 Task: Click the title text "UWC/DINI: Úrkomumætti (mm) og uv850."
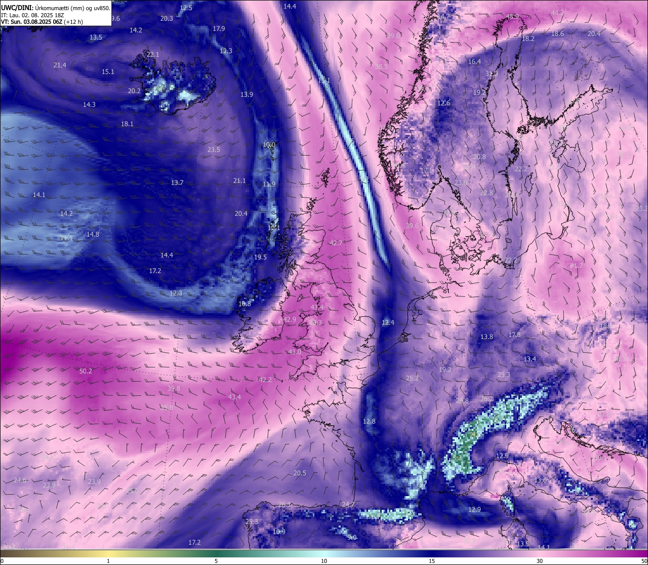[x=56, y=8]
